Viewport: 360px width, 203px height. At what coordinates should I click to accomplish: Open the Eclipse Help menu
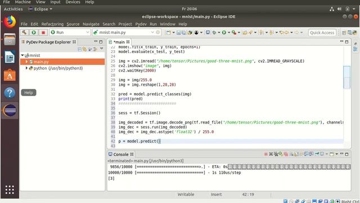[x=183, y=24]
